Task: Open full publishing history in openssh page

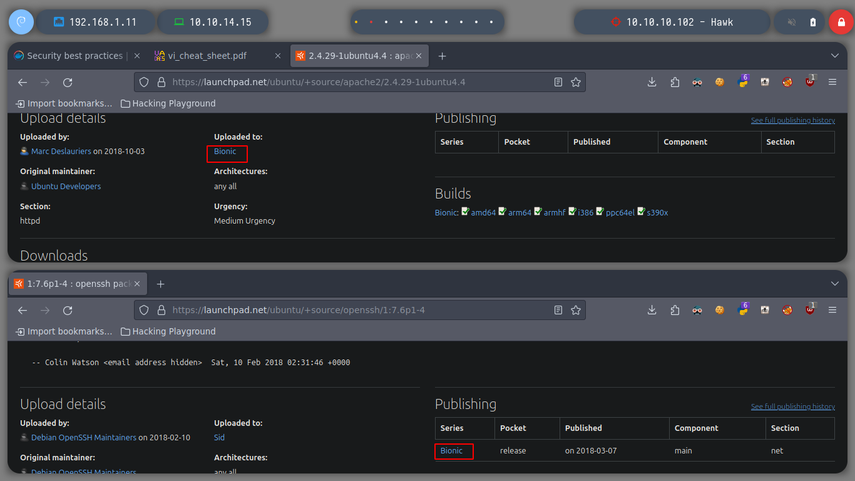Action: click(792, 406)
